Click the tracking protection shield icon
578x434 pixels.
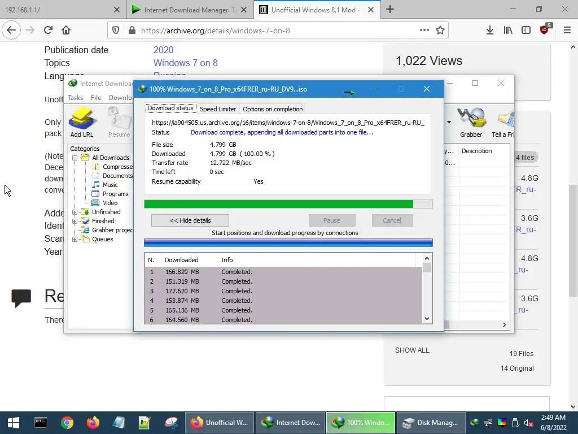coord(115,31)
